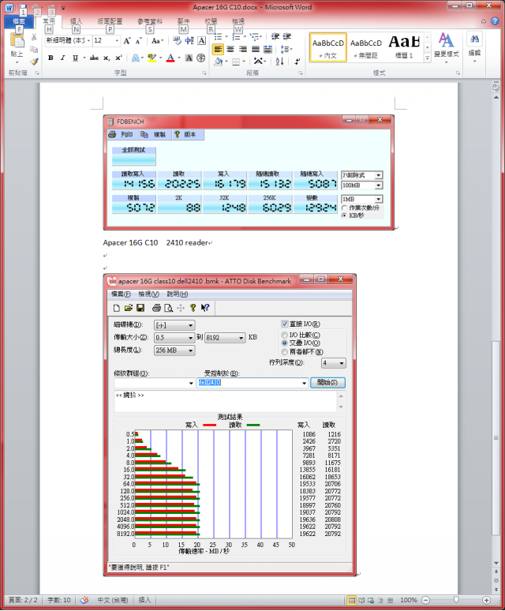Click the Clear Formatting eraser icon

coord(178,40)
